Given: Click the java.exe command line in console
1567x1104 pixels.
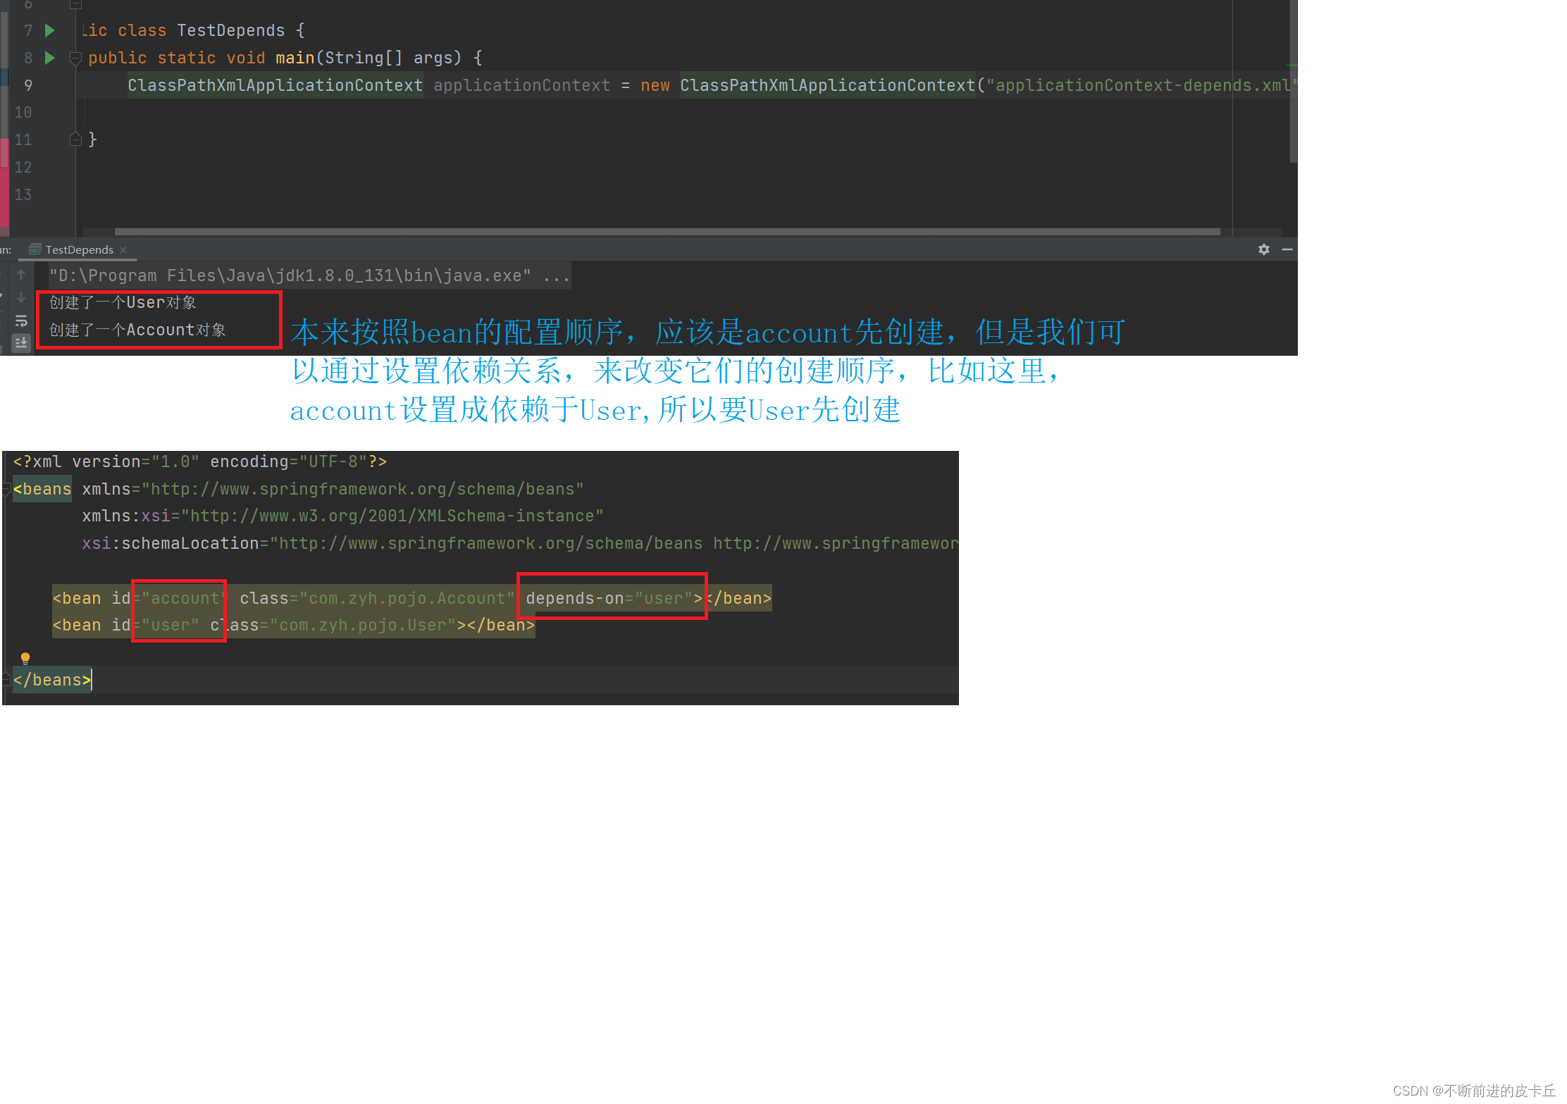Looking at the screenshot, I should coord(309,275).
